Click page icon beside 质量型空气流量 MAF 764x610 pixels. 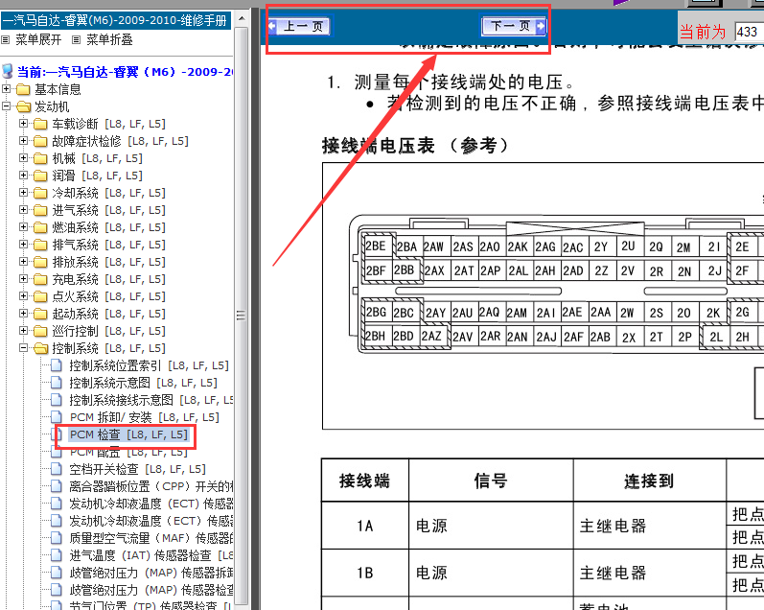pos(57,538)
